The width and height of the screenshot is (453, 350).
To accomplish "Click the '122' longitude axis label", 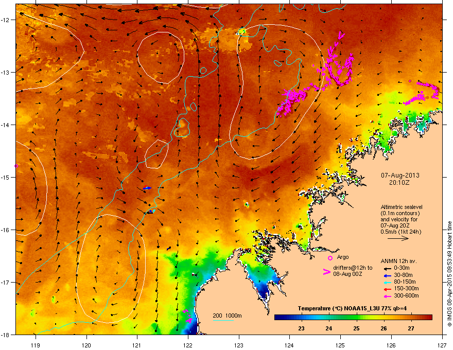I will click(x=188, y=345).
